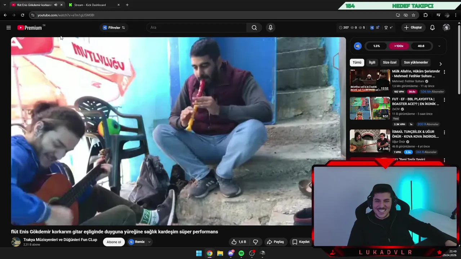Click the address bar URL
Screen dimensions: 461x259
(66, 15)
